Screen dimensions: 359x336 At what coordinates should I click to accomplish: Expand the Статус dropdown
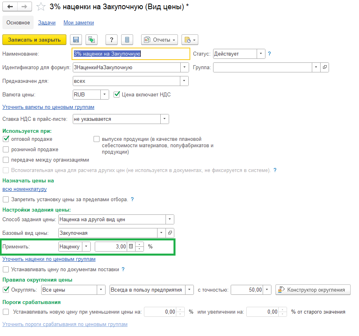coord(261,54)
